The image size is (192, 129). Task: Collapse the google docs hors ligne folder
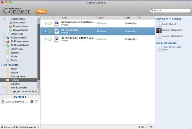(x=7, y=92)
